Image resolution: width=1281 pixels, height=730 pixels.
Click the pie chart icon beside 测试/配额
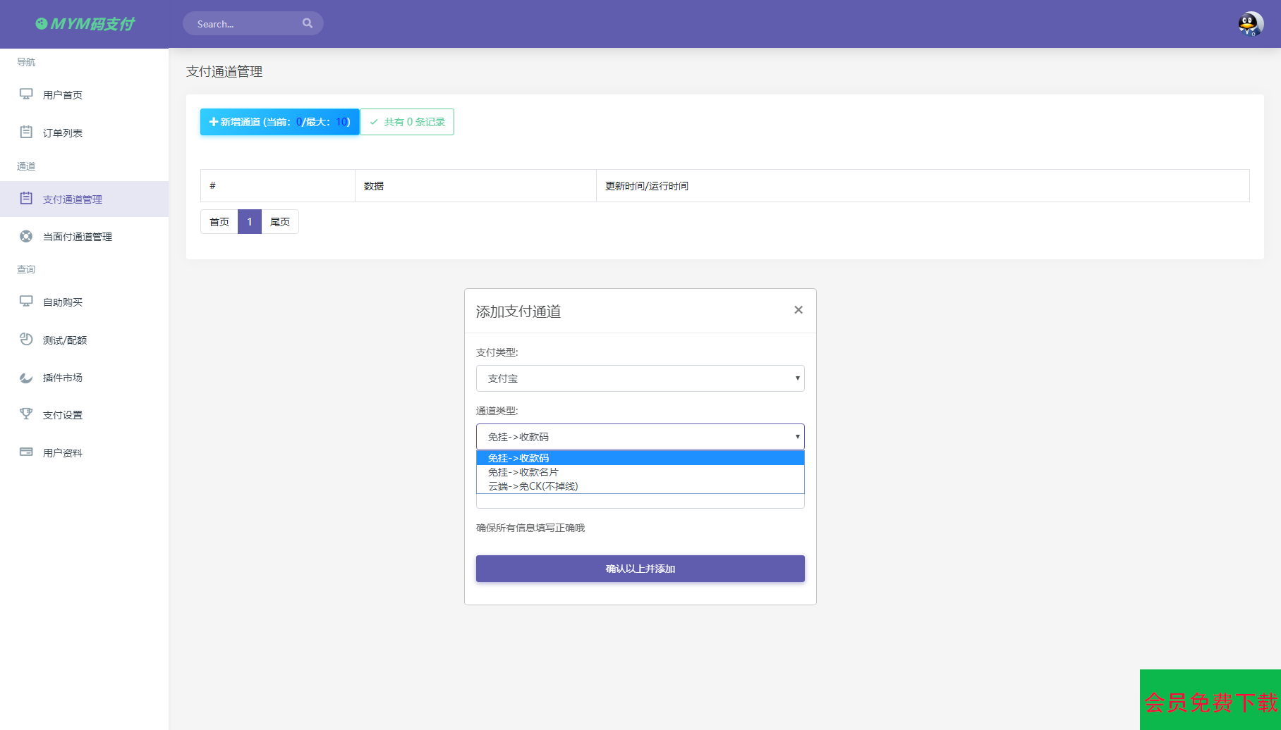(x=26, y=339)
